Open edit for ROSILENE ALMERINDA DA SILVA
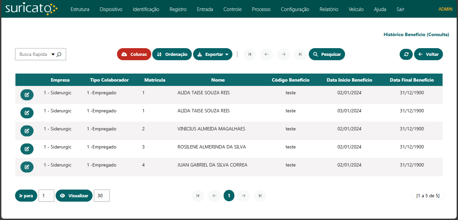 point(27,149)
